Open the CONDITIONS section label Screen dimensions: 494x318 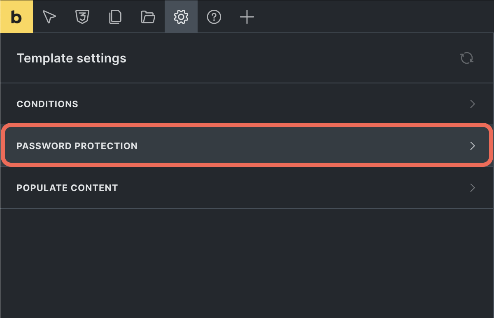tap(47, 104)
